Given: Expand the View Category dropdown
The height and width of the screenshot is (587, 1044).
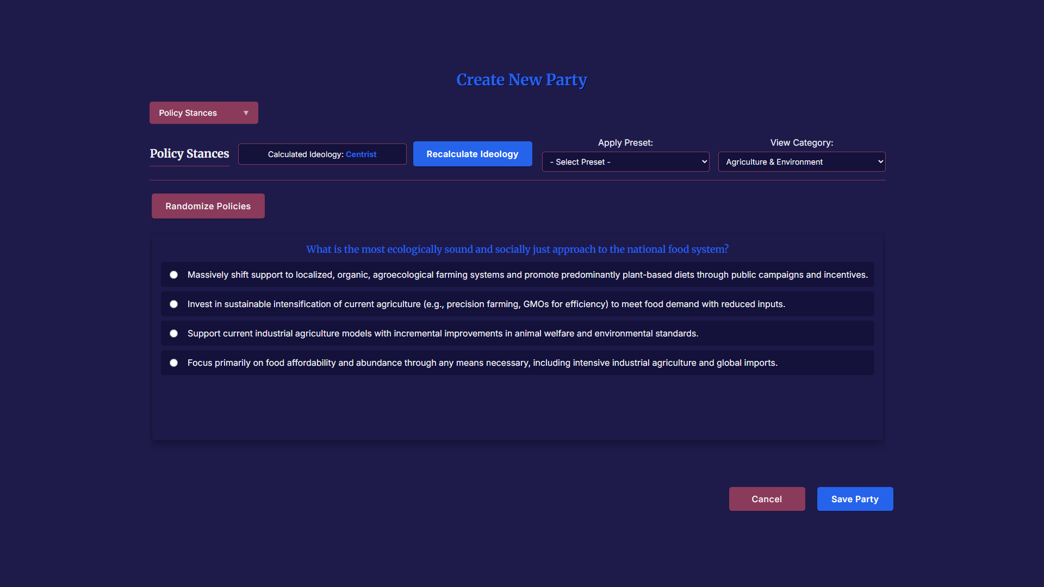Looking at the screenshot, I should tap(801, 162).
